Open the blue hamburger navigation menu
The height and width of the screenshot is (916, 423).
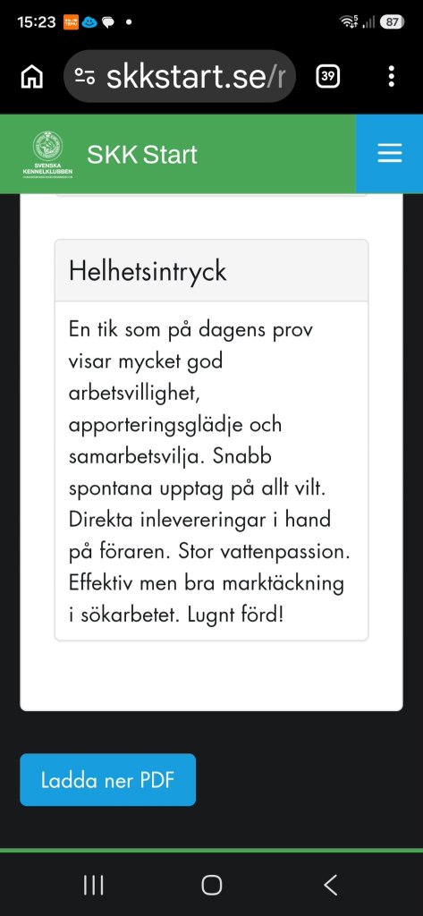point(390,154)
